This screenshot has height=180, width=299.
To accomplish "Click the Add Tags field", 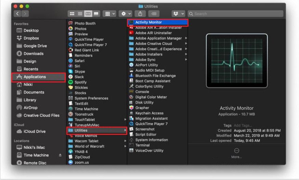I will coord(243,125).
